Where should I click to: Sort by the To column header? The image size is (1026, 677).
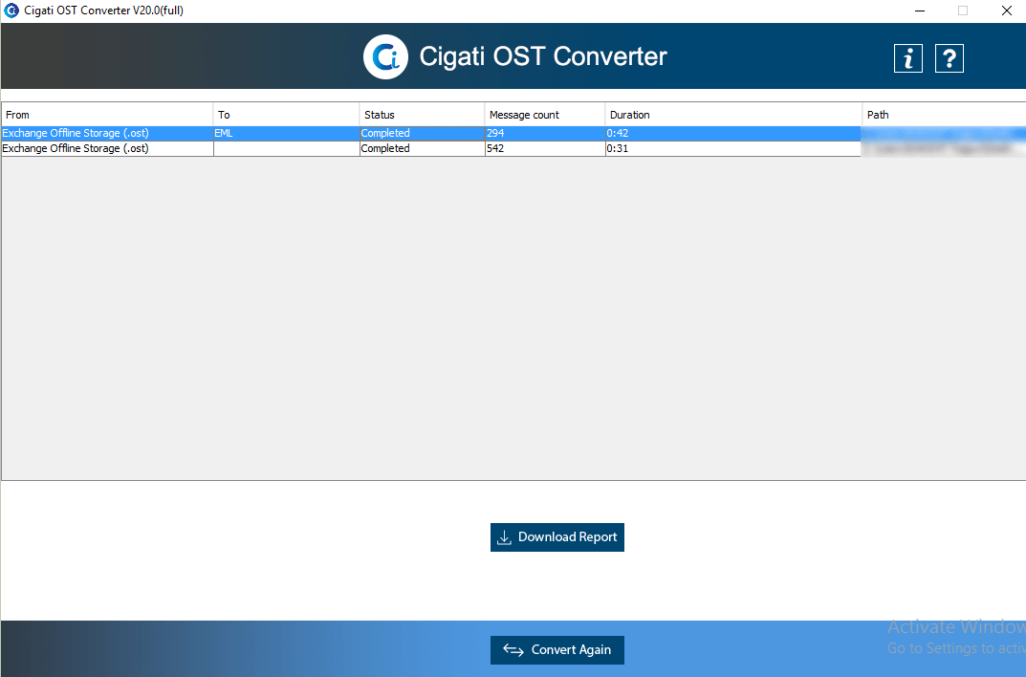point(287,115)
